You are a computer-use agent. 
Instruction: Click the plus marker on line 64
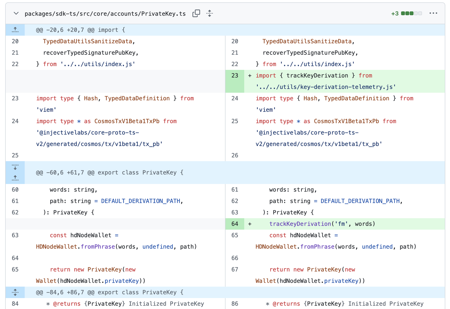tap(250, 224)
